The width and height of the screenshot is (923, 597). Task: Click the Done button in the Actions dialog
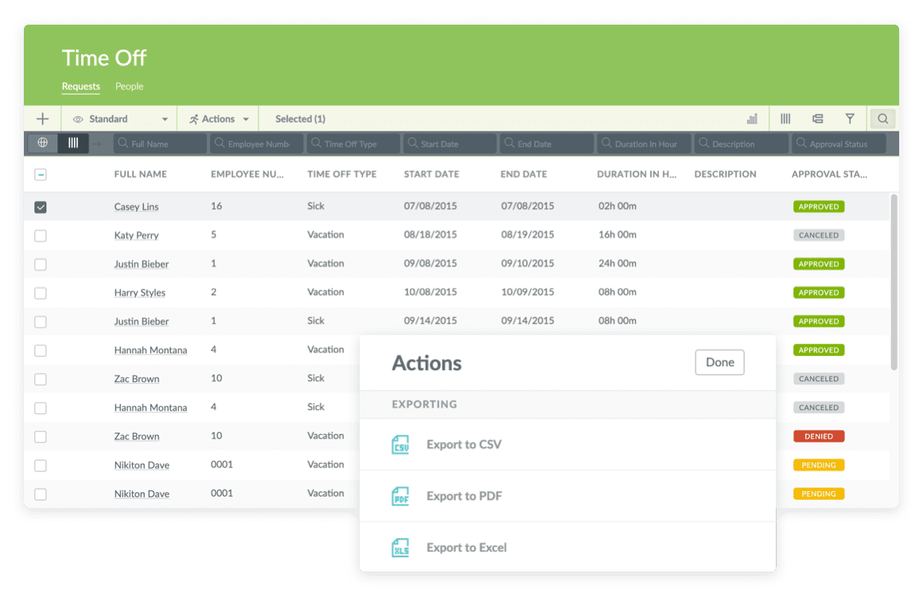click(719, 362)
